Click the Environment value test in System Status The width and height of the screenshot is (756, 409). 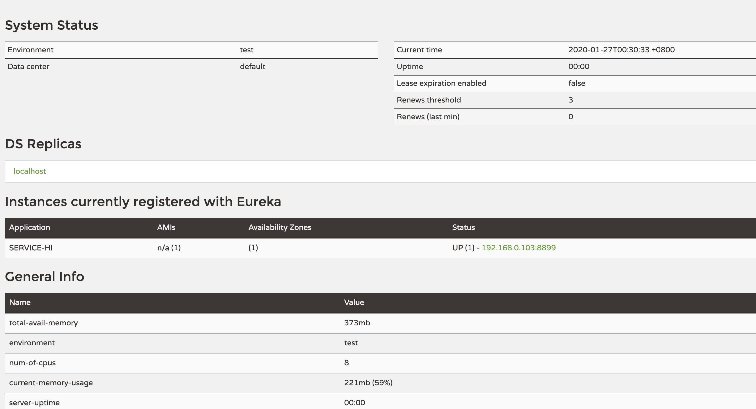tap(247, 50)
